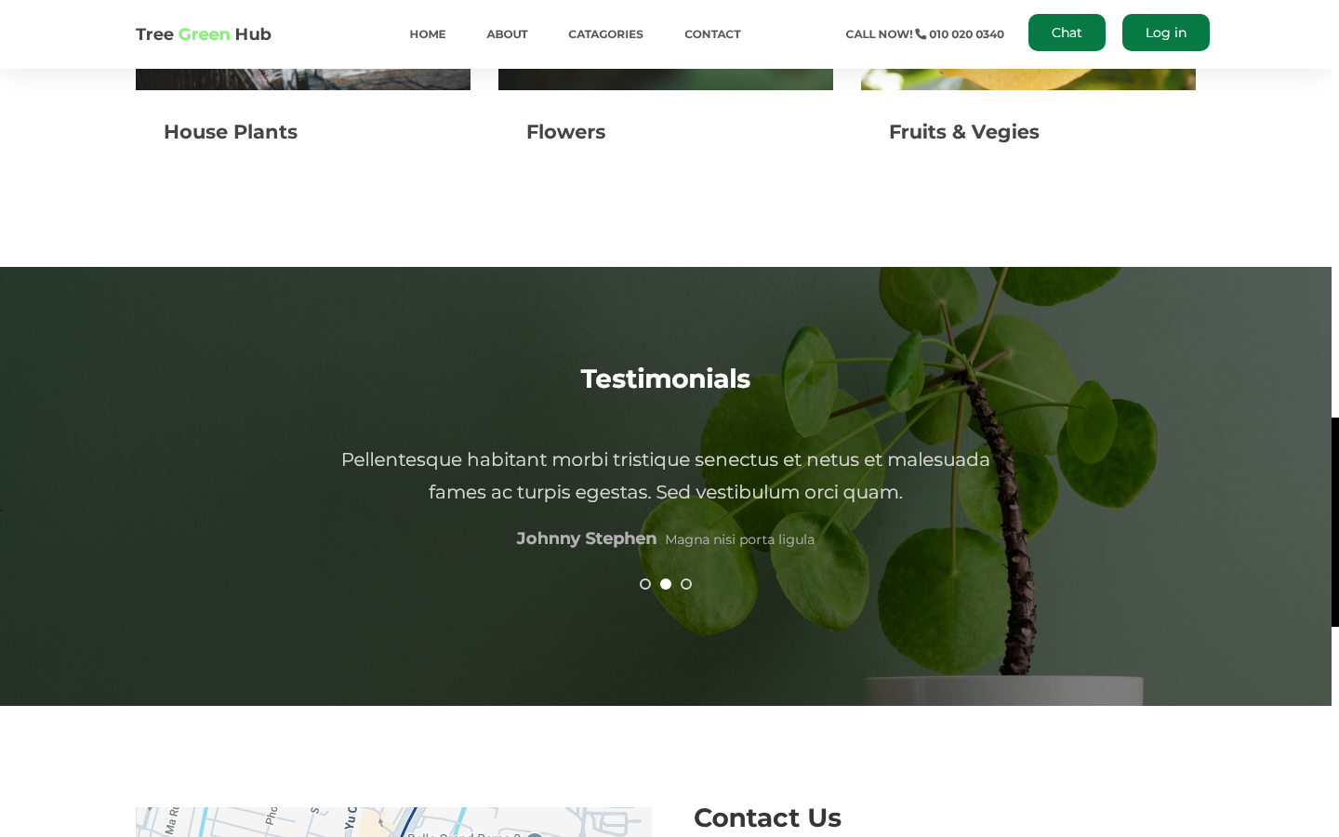Show the third testimonial slide dot

pyautogui.click(x=686, y=584)
